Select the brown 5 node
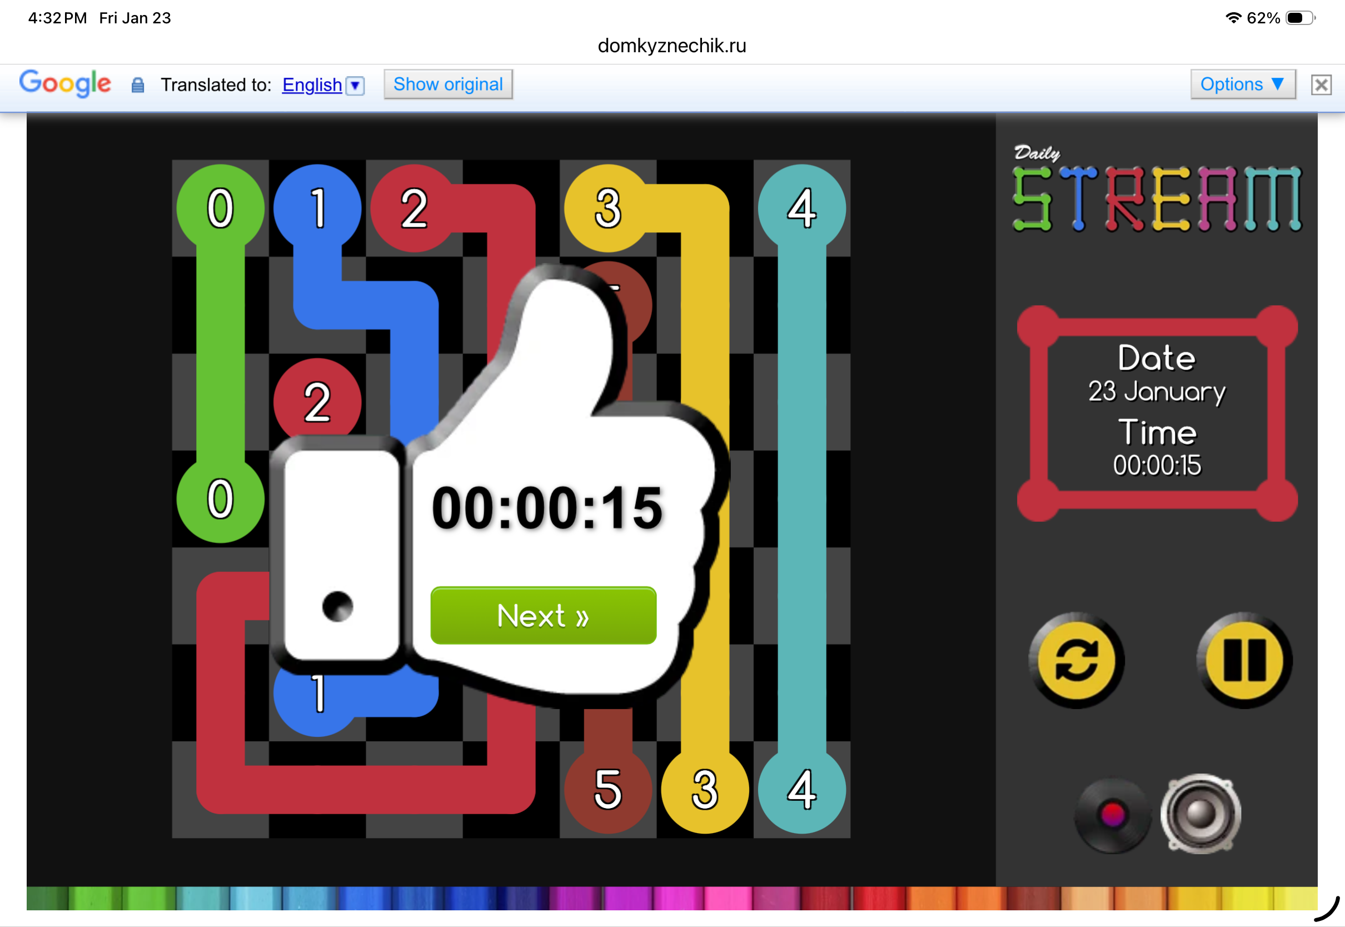Screen dimensions: 1345x927 607,790
